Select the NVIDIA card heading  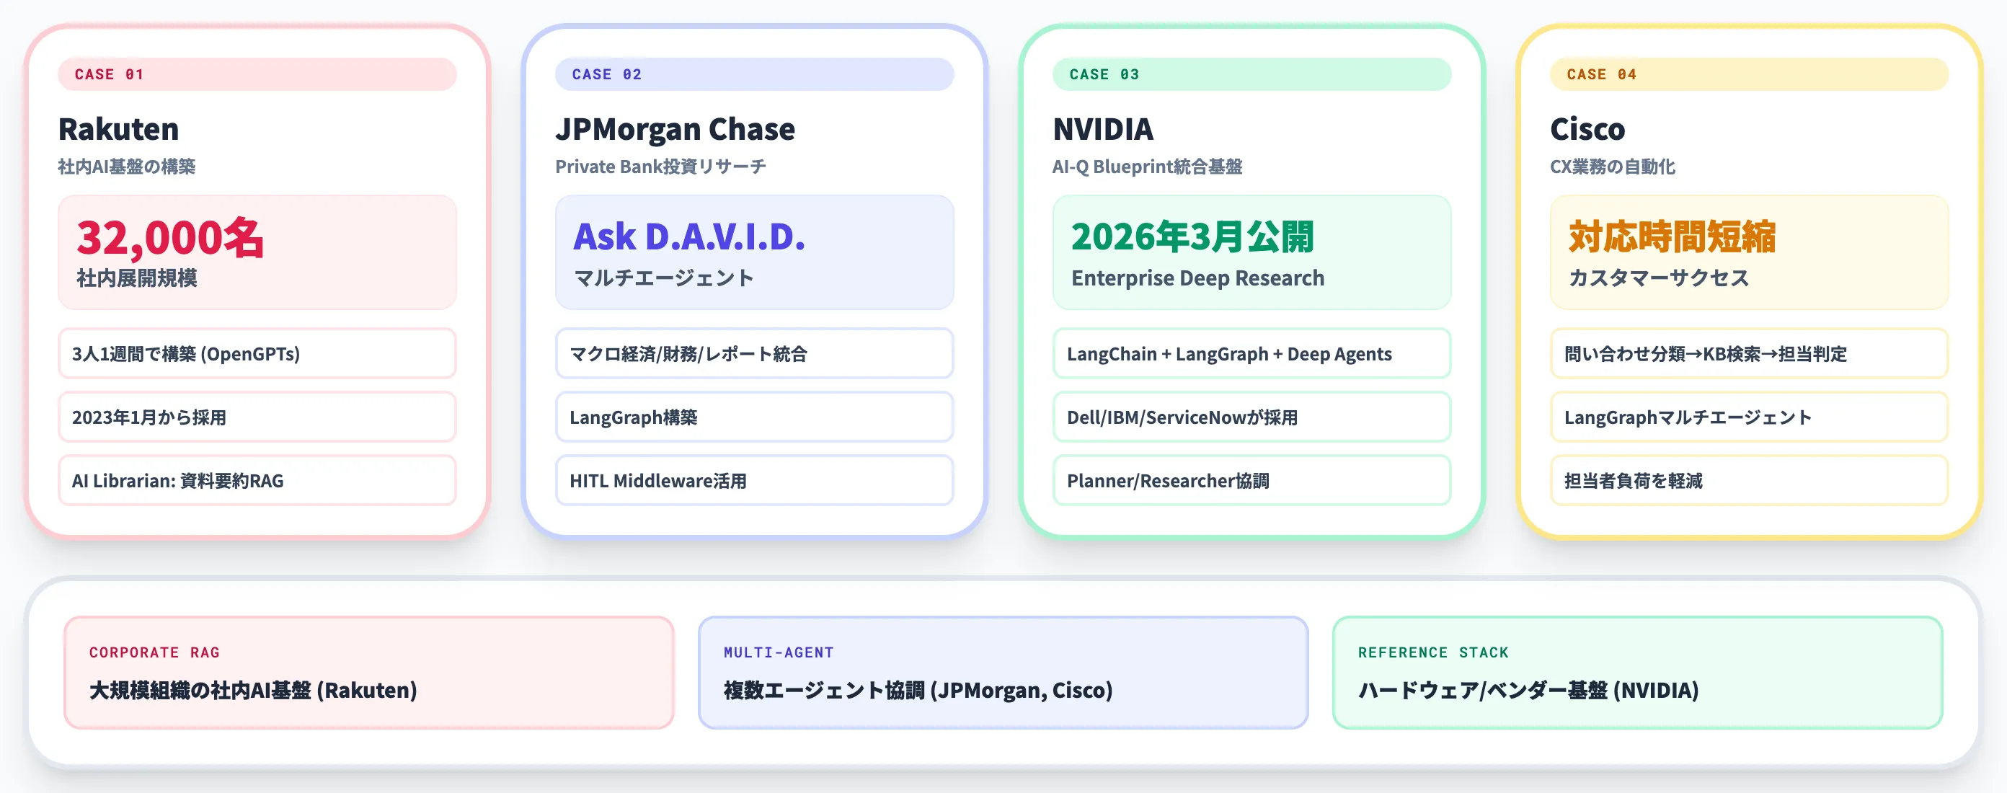pyautogui.click(x=1102, y=129)
